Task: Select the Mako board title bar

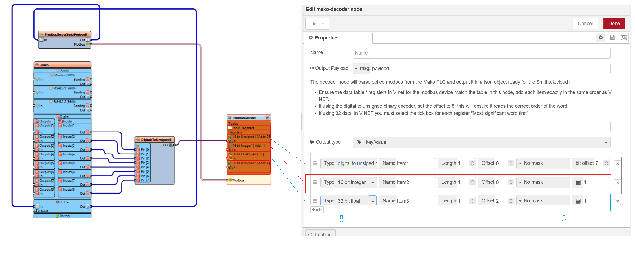Action: [63, 65]
